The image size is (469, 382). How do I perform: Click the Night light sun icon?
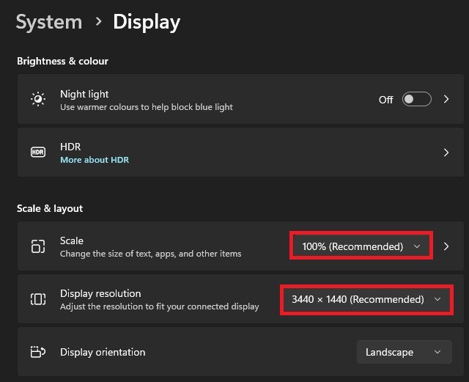click(x=37, y=100)
